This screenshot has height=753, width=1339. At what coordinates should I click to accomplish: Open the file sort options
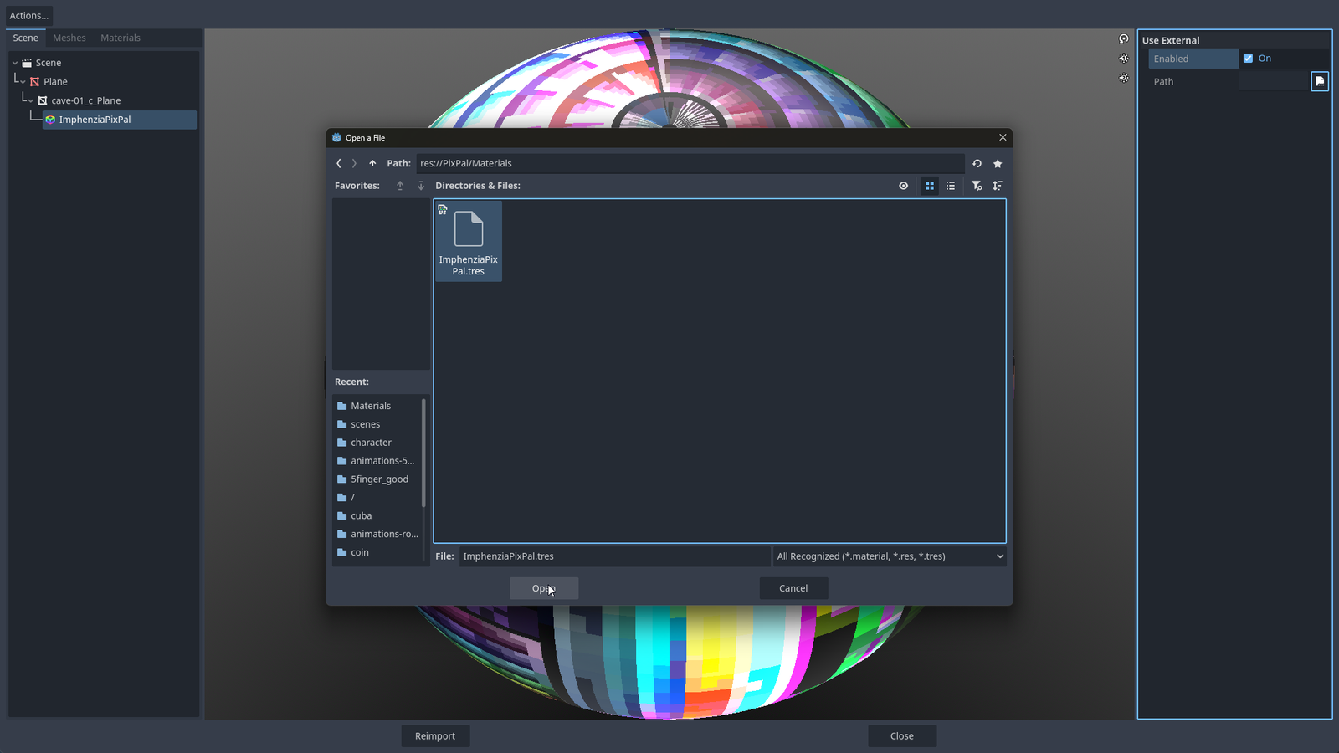coord(998,186)
